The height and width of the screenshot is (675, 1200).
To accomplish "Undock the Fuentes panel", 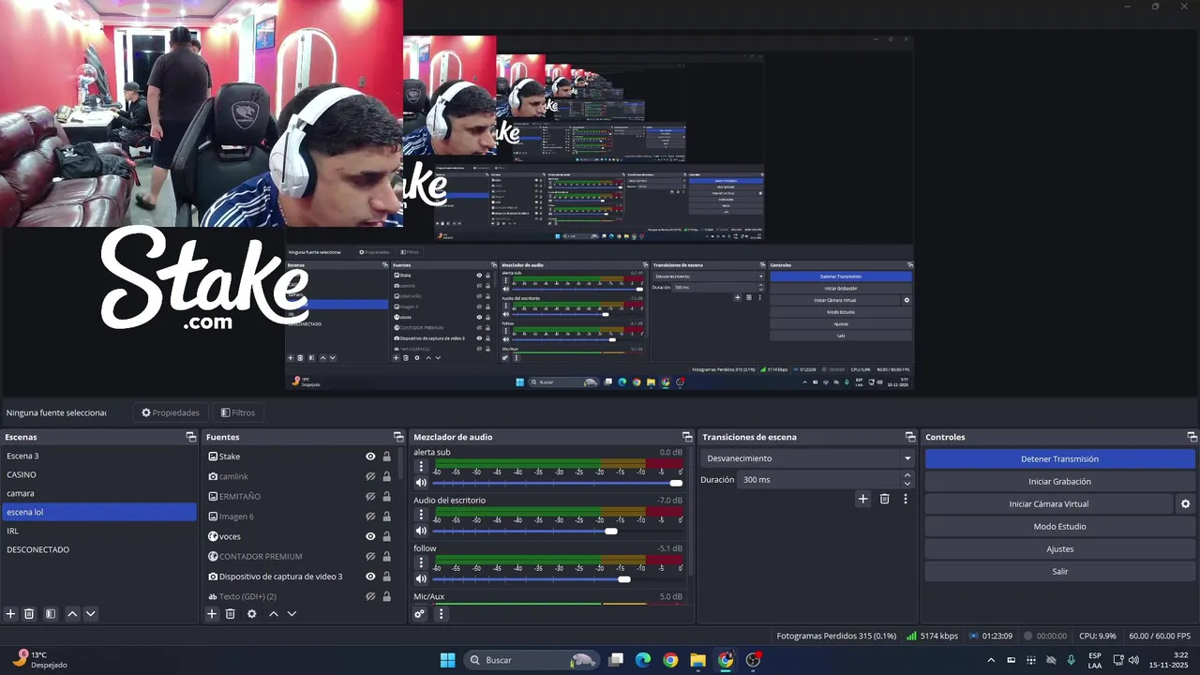I will (398, 437).
